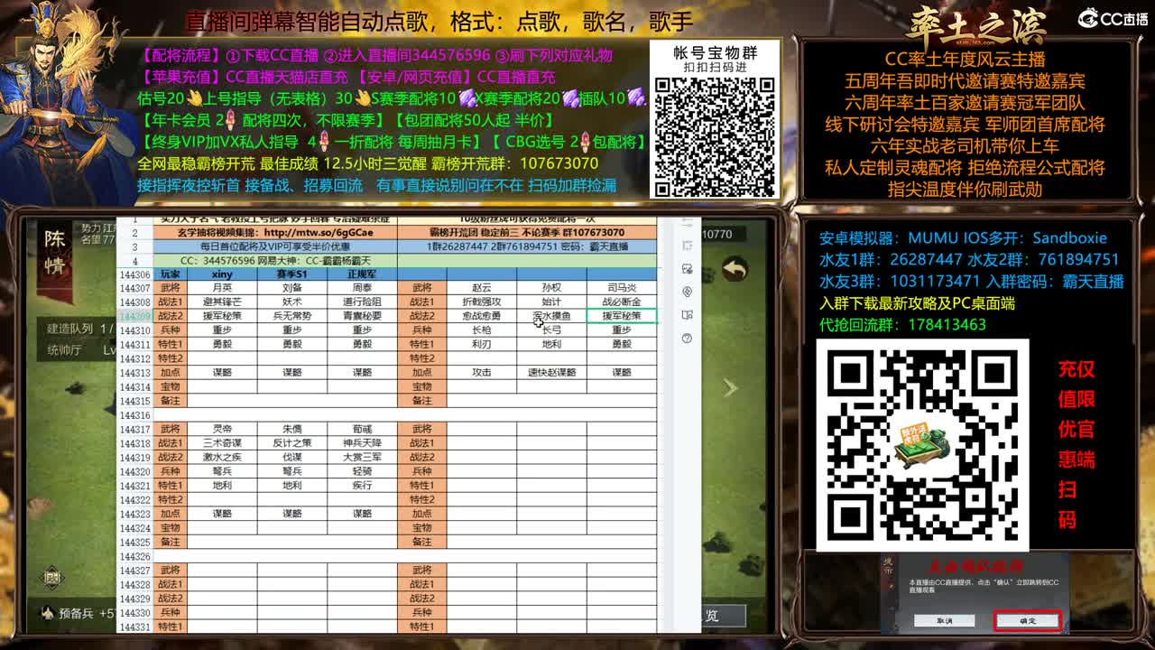The image size is (1155, 650).
Task: Select the 战必断金 cell
Action: 622,302
